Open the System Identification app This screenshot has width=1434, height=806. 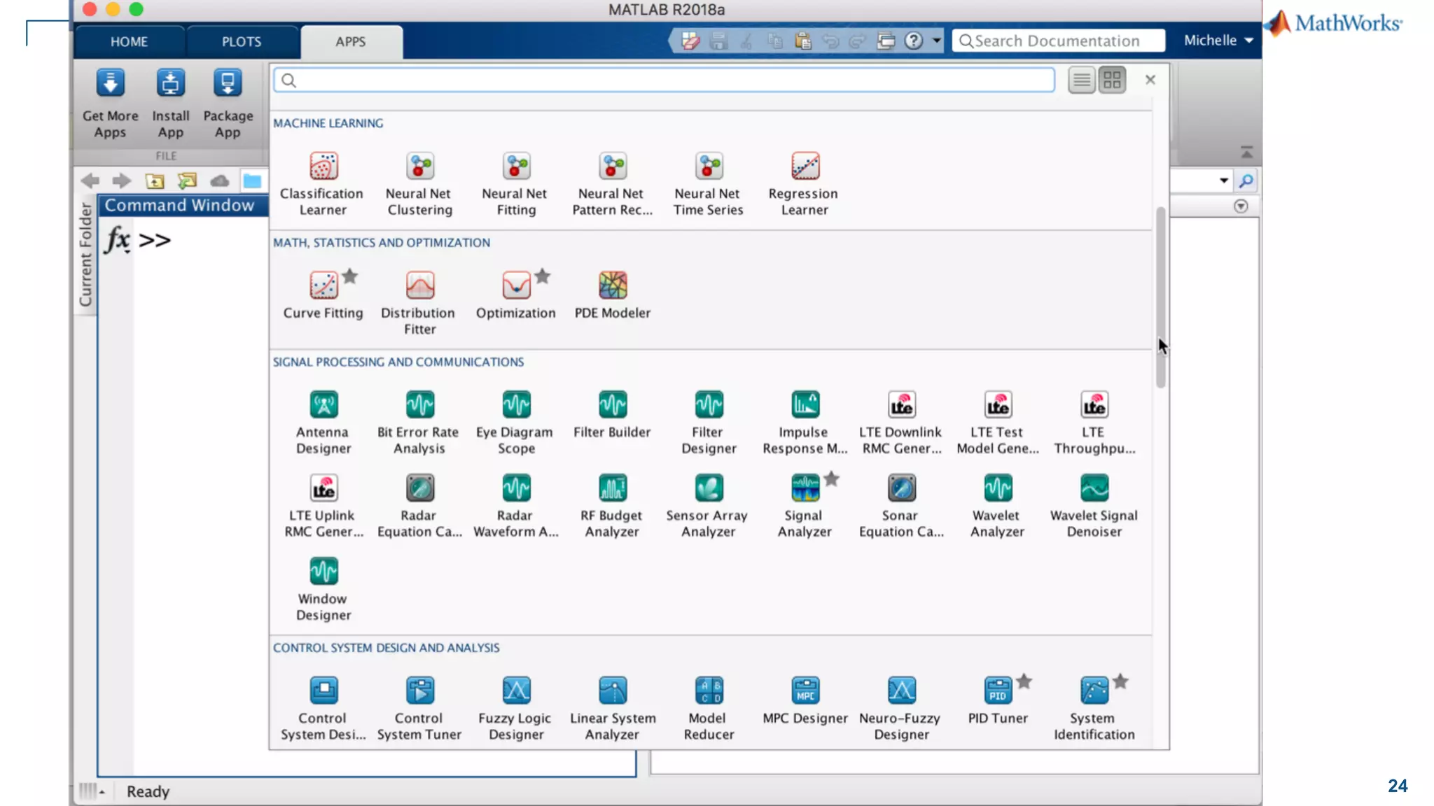click(1094, 708)
